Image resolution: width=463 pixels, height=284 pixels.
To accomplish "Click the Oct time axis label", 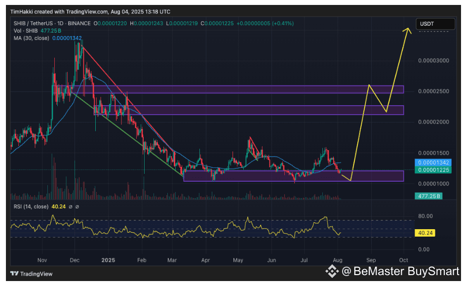I will [x=403, y=260].
